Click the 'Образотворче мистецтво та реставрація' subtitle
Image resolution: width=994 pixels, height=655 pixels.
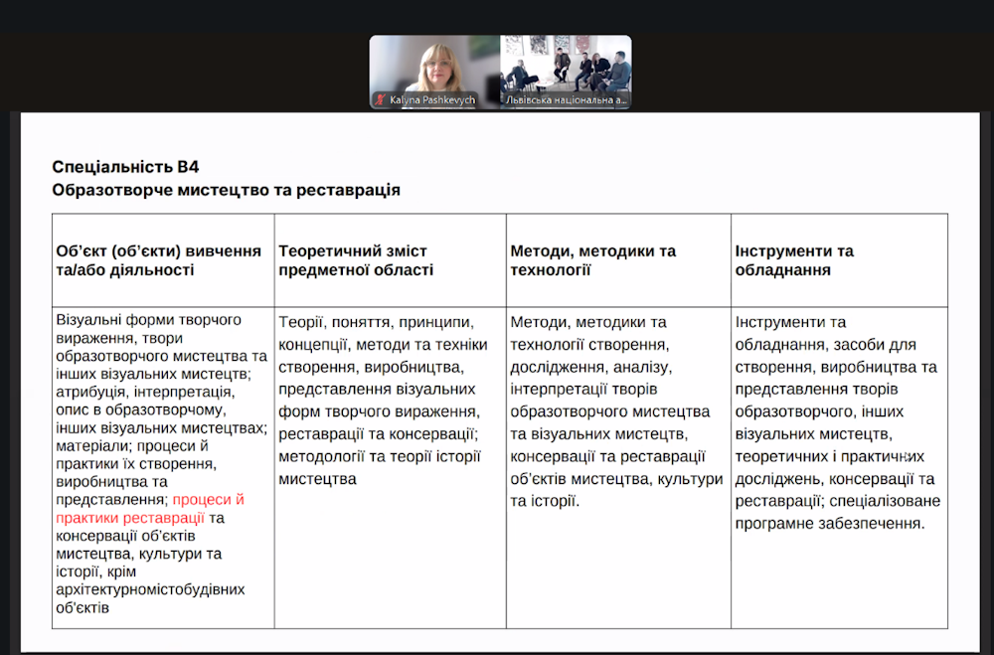[226, 190]
